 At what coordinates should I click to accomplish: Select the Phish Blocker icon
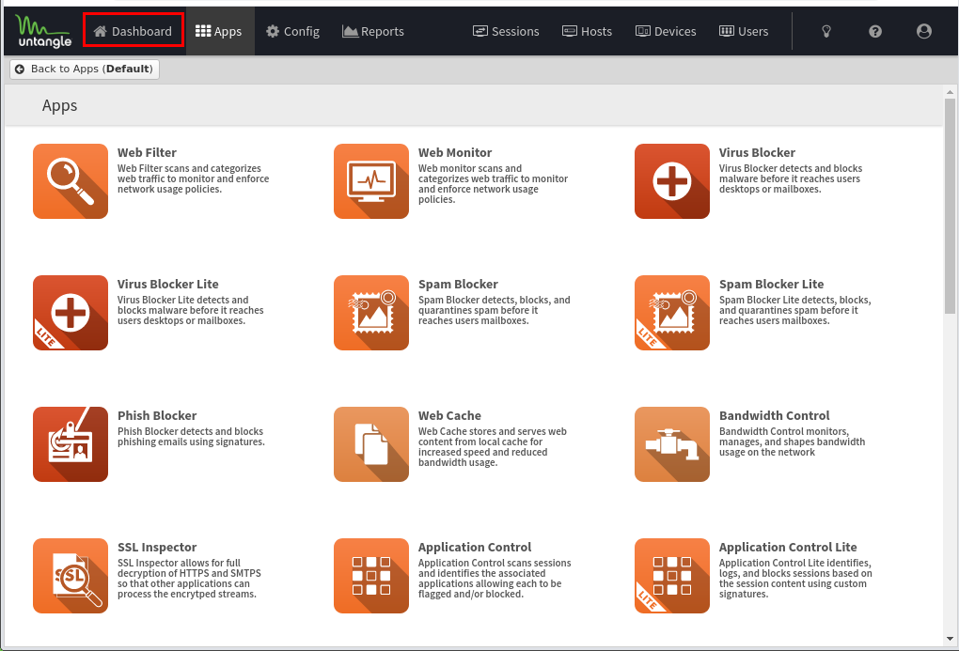click(x=71, y=443)
